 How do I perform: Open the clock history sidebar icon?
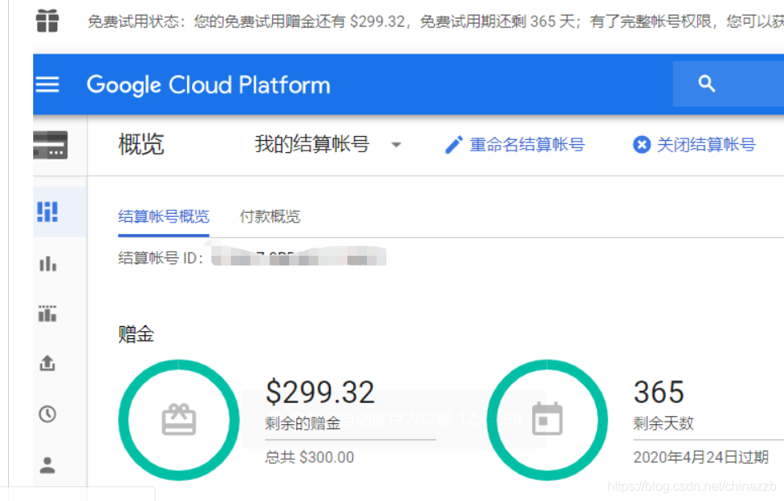(x=48, y=414)
